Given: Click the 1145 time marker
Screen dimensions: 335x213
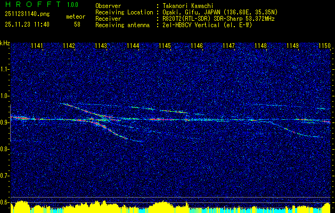Looking at the screenshot, I should point(165,46).
